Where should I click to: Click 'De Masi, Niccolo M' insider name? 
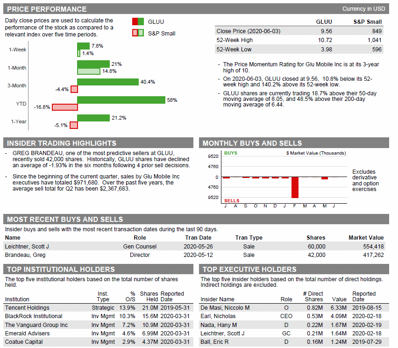pyautogui.click(x=225, y=308)
